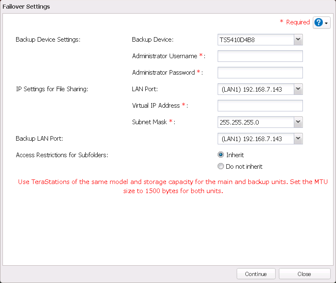Select the Inherit radio button

point(221,155)
